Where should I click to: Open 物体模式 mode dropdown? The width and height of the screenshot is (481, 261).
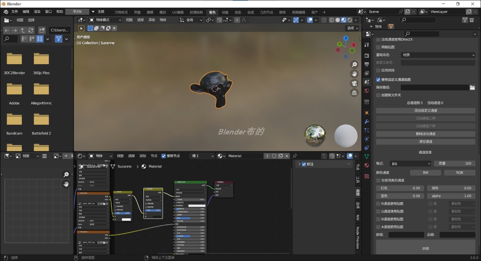105,20
